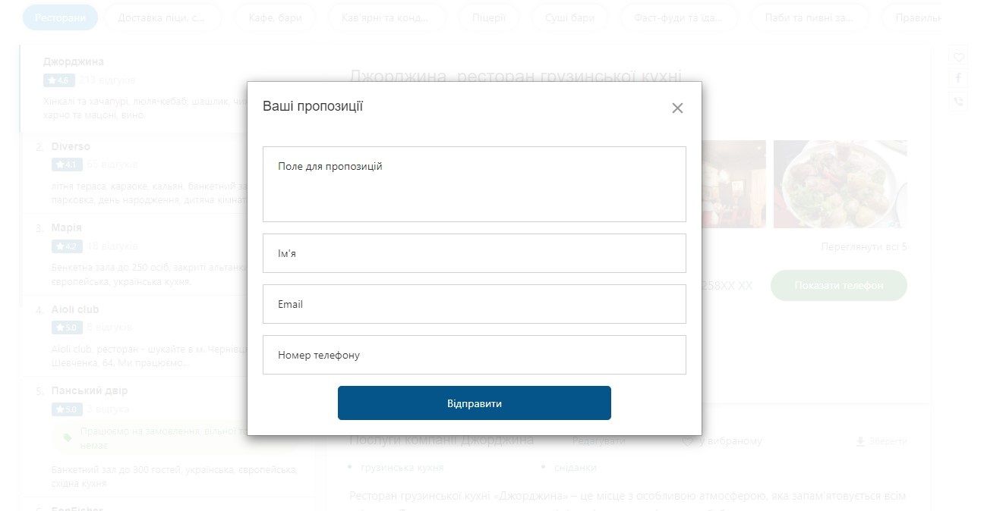This screenshot has width=984, height=511.
Task: Open the food dish photo thumbnail
Action: [x=840, y=184]
